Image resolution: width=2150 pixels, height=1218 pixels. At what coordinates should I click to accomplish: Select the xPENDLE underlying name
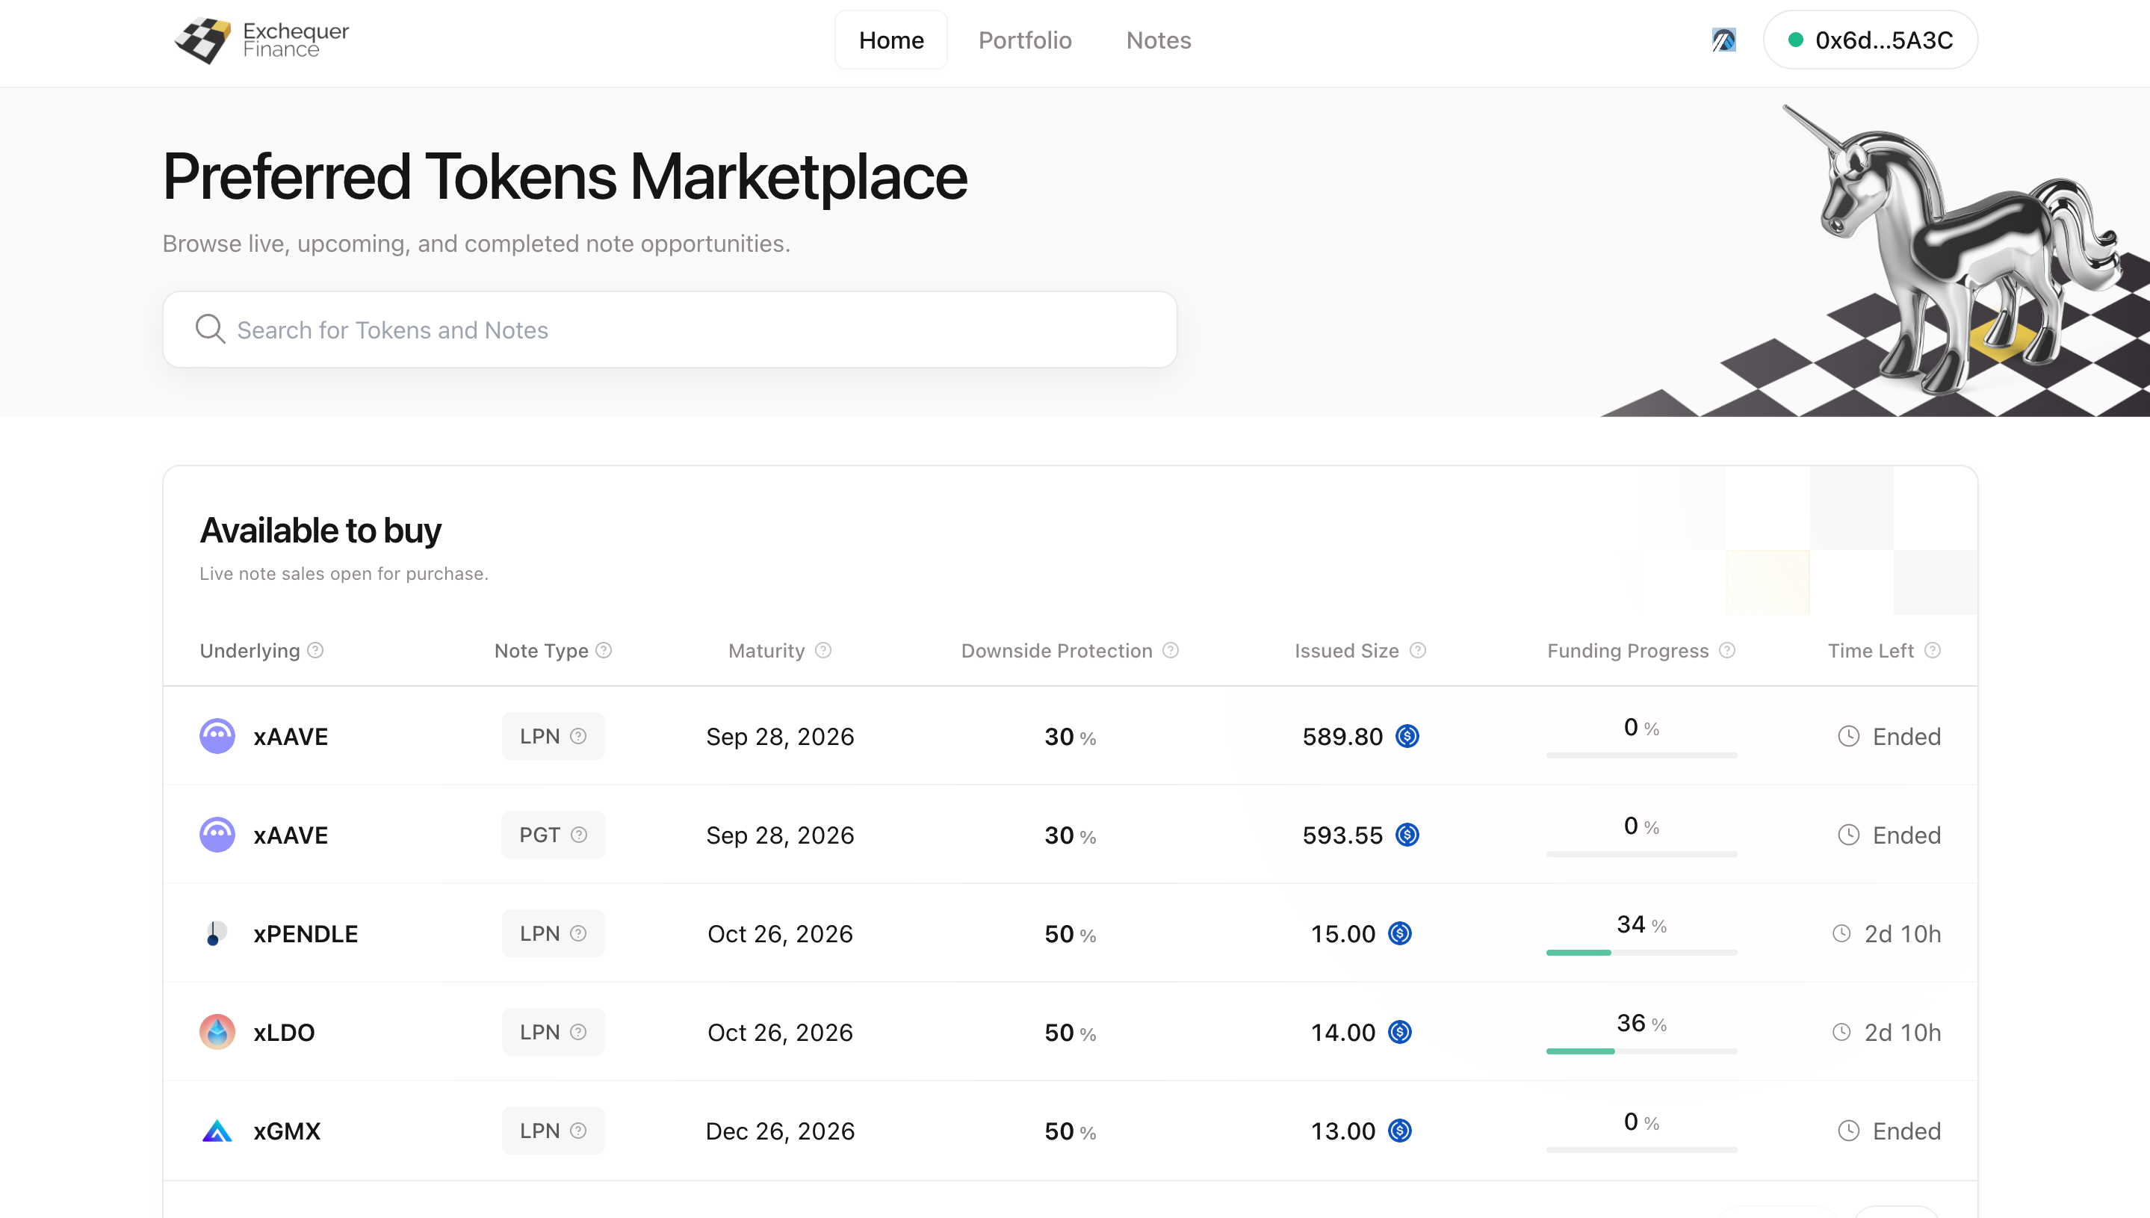(306, 933)
